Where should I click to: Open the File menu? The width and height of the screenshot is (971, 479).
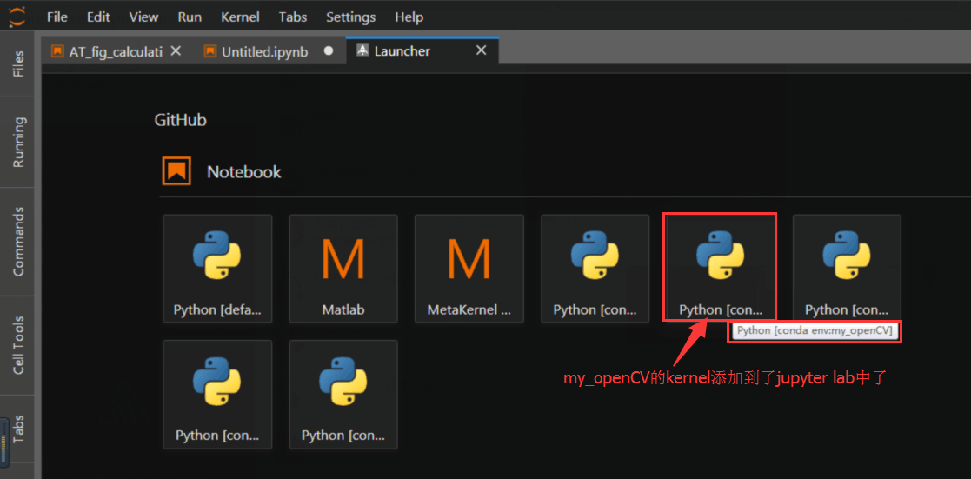[57, 17]
